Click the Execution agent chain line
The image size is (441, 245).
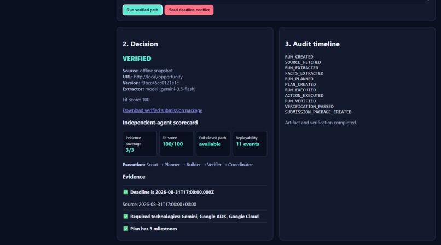coord(188,165)
